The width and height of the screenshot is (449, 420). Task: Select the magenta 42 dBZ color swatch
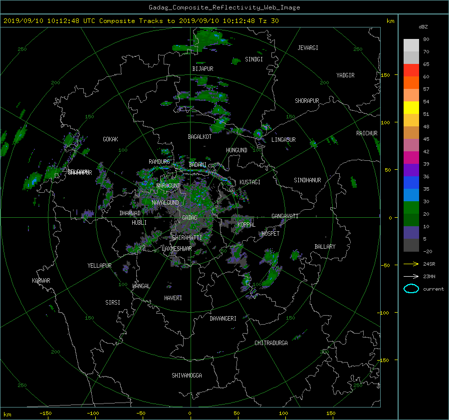(411, 157)
